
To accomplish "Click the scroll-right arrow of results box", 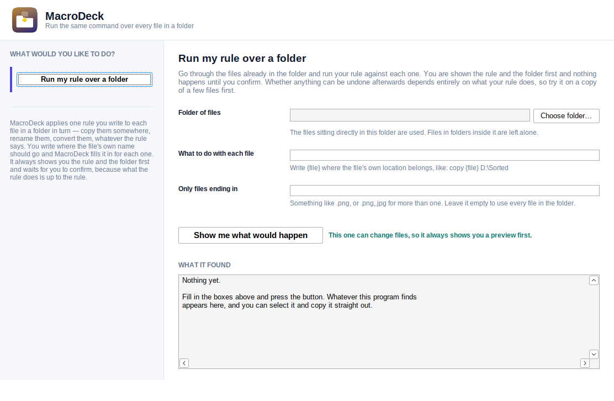I will click(x=585, y=363).
